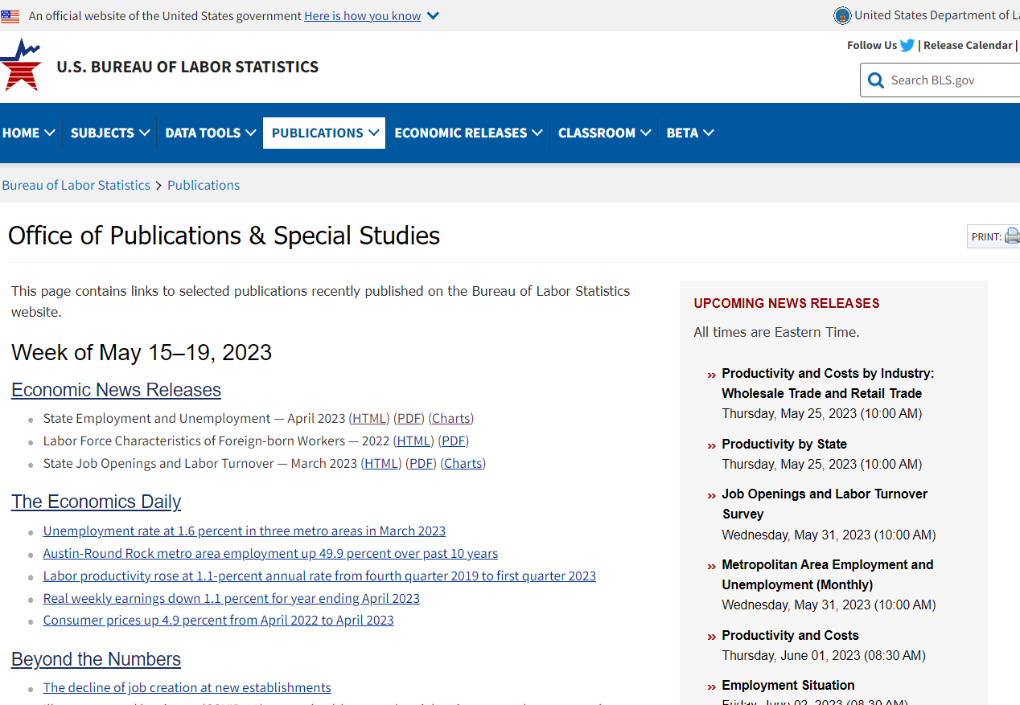Open the SUBJECTS dropdown menu
The width and height of the screenshot is (1020, 705).
(110, 133)
